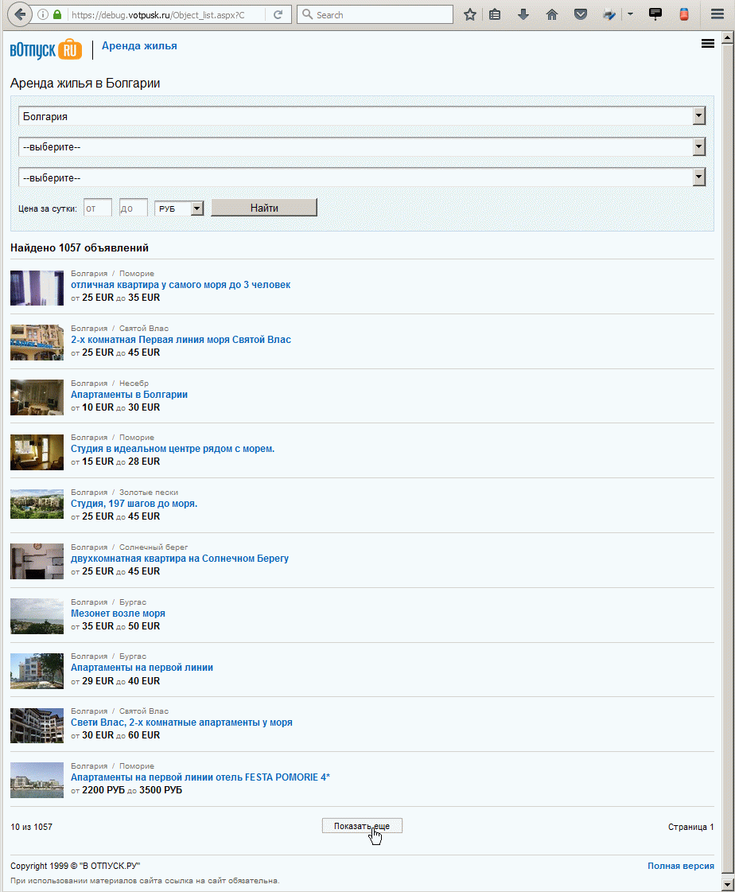The width and height of the screenshot is (735, 892).
Task: Open '2-х комнатная Первая линия моря' listing
Action: [181, 340]
